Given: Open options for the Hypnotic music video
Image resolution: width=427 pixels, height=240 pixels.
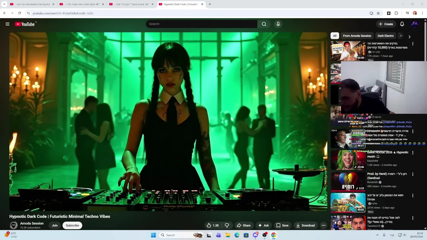Looking at the screenshot, I should point(413,153).
